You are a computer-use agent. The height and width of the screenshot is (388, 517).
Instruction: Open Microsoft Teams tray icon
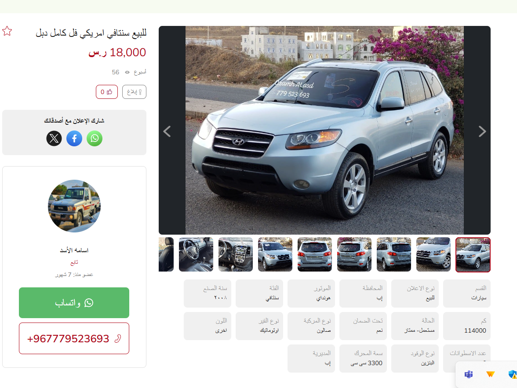click(469, 374)
